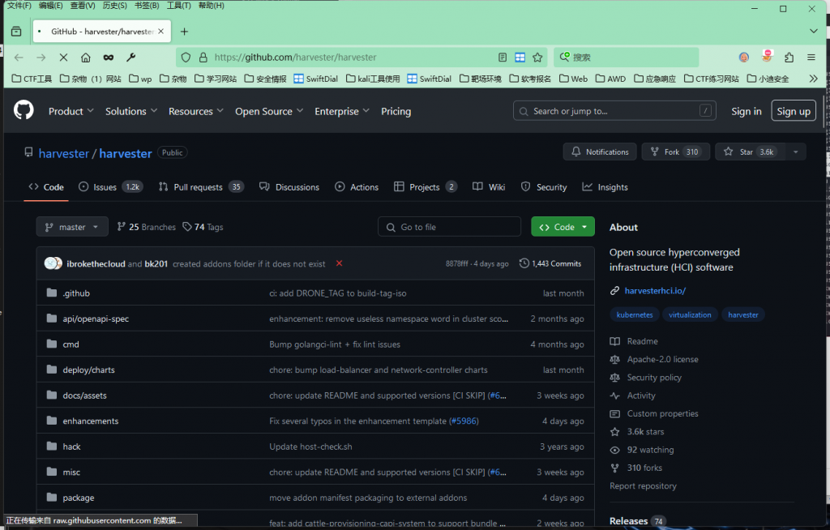Image resolution: width=830 pixels, height=530 pixels.
Task: Open the wrench developer tools icon
Action: (x=130, y=58)
